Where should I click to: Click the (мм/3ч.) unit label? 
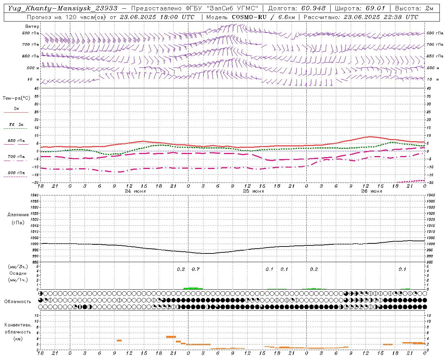pyautogui.click(x=18, y=267)
